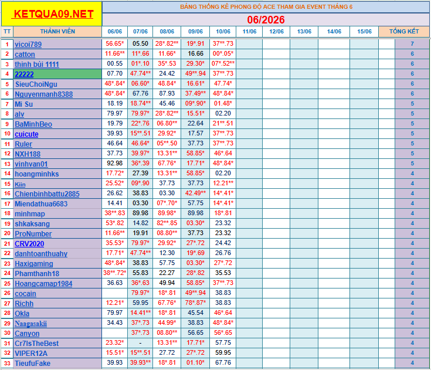Select member name Phamthanh18
The image size is (431, 370).
pos(37,273)
